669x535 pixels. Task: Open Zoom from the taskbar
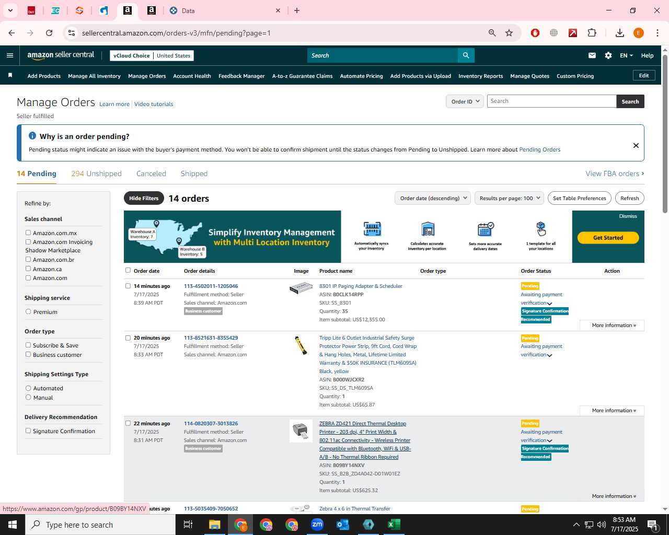[x=317, y=525]
